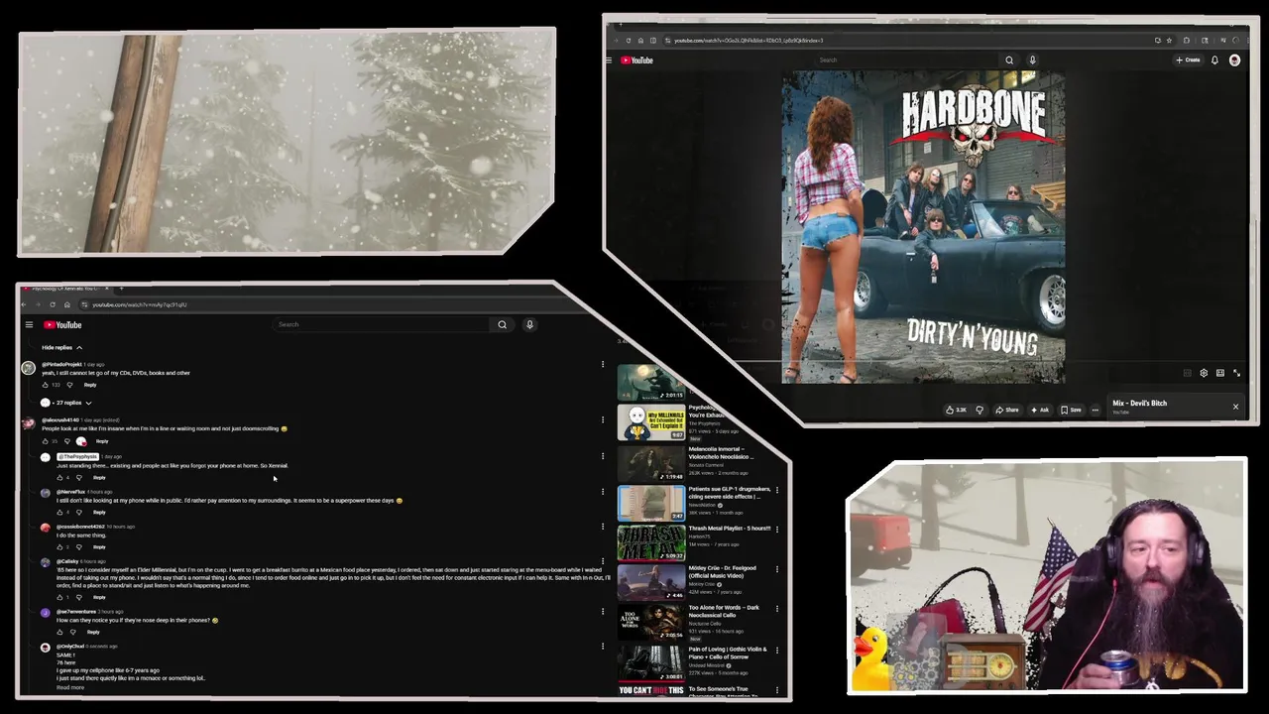
Task: Open options for Thrash Metal Playlist suggestion
Action: pos(776,530)
